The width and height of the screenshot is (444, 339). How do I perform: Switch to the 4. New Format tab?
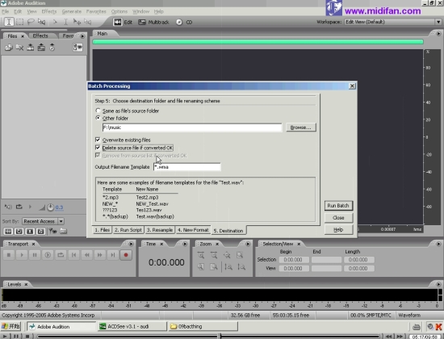point(193,230)
